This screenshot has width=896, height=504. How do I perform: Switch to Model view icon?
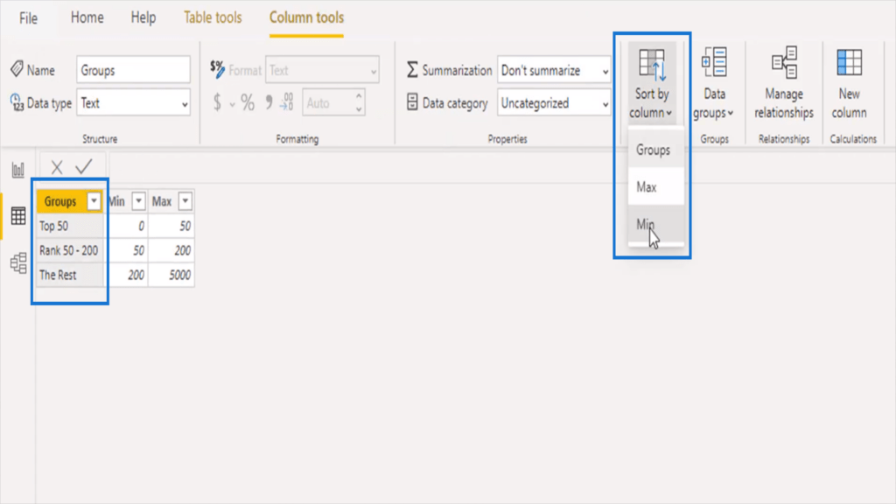click(x=18, y=262)
